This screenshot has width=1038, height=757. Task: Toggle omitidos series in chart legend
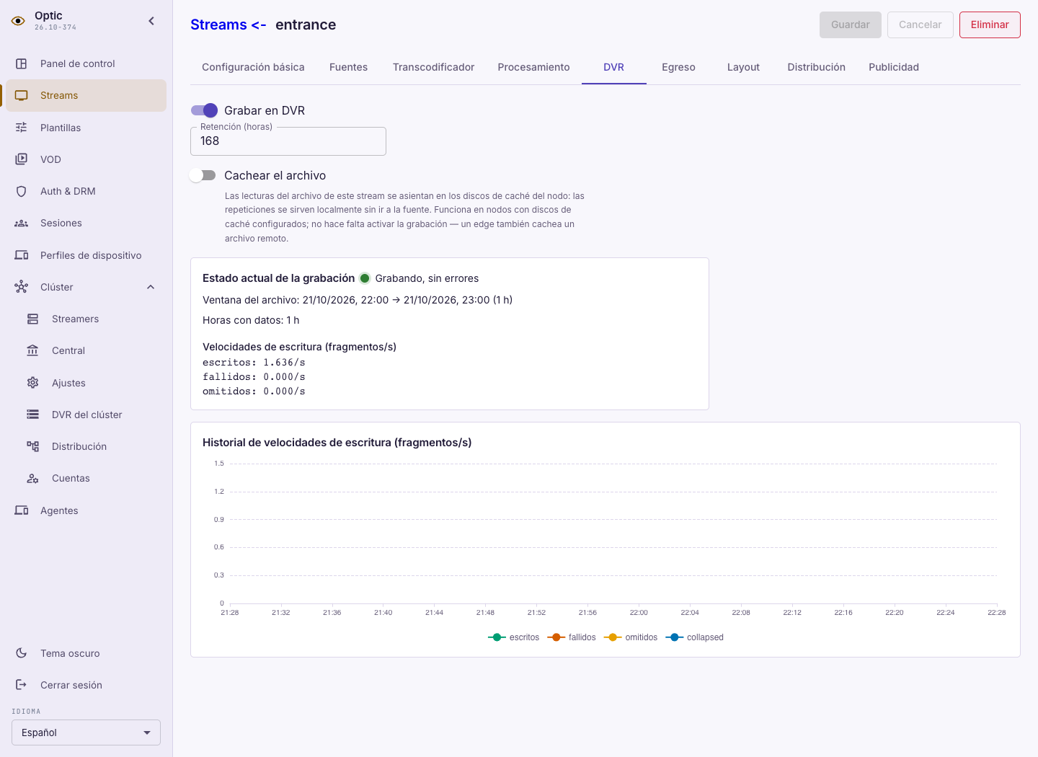pyautogui.click(x=631, y=637)
